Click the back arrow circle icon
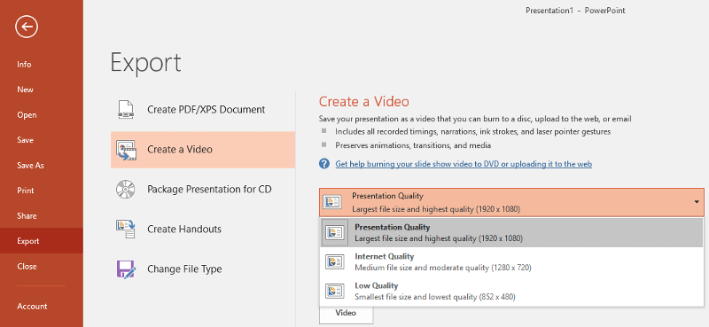Screen dimensions: 709x327 27,27
